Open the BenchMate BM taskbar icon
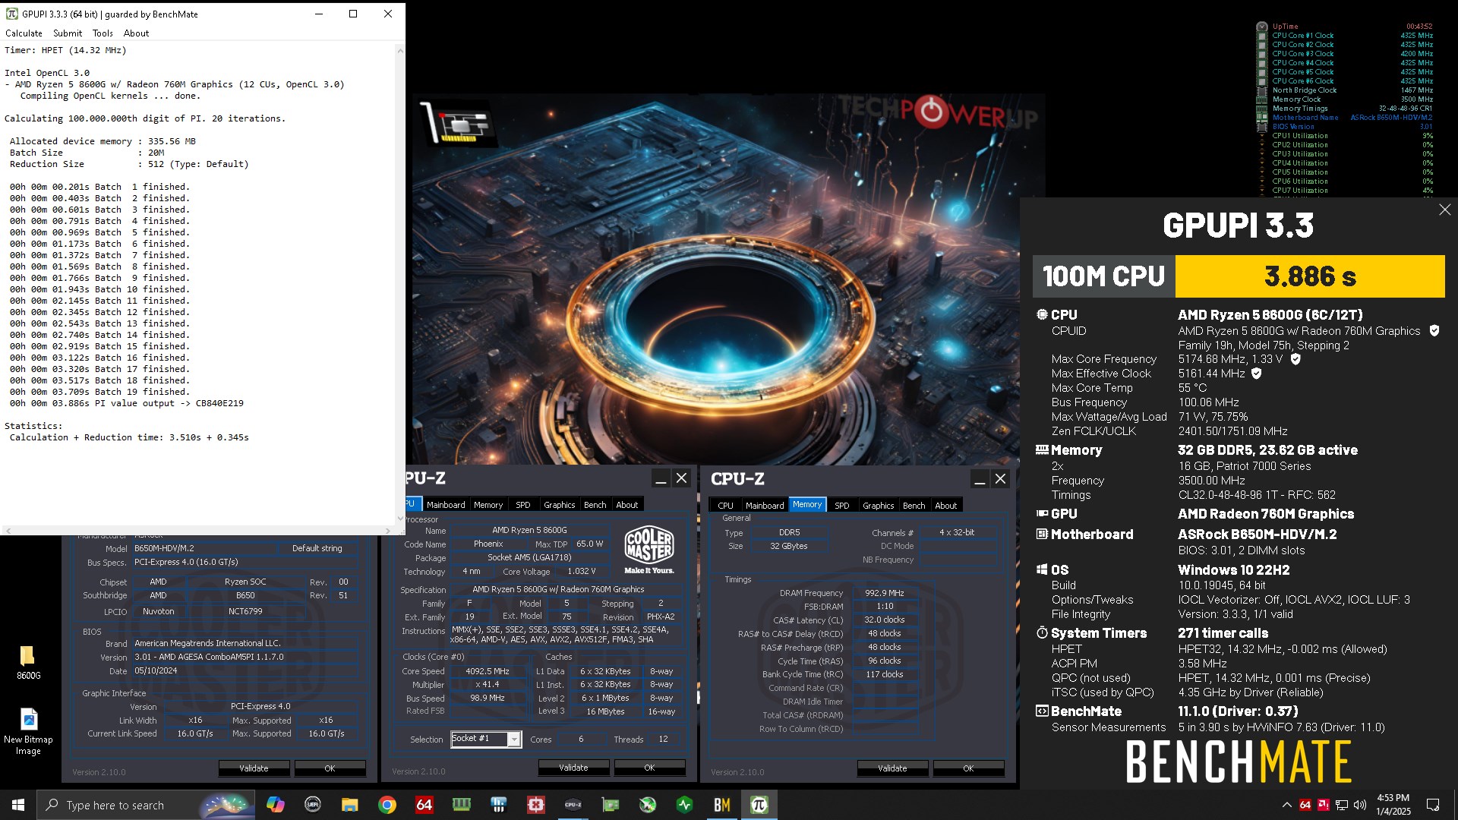This screenshot has height=820, width=1458. [x=721, y=805]
